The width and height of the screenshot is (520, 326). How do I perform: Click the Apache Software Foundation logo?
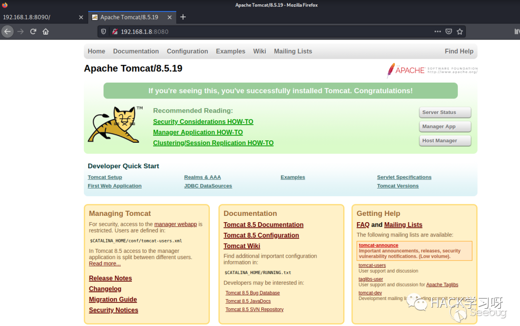pyautogui.click(x=432, y=70)
